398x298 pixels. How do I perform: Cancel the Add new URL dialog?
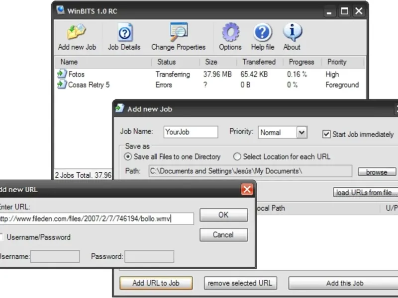pos(223,234)
